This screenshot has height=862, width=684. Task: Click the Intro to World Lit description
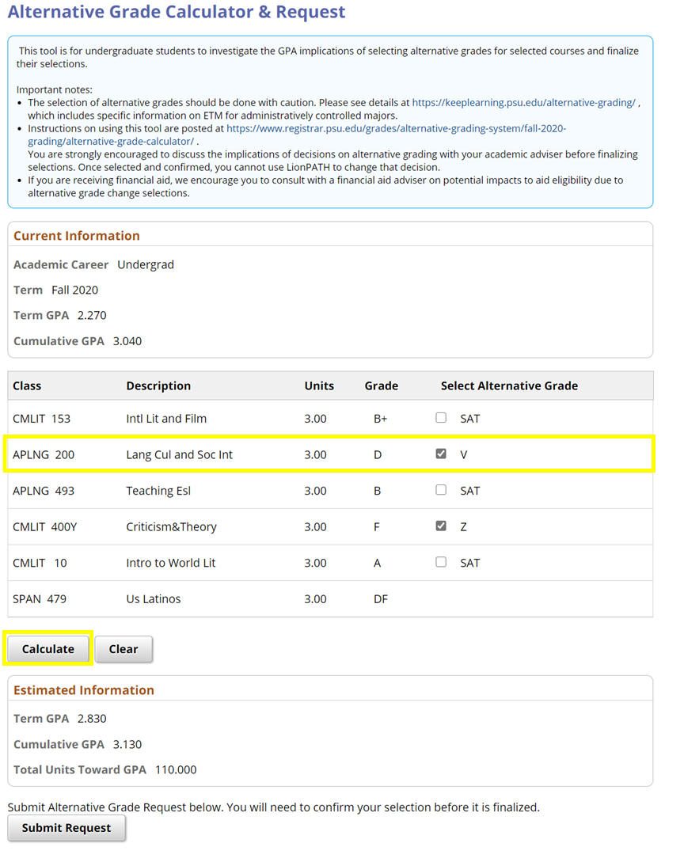(x=170, y=563)
